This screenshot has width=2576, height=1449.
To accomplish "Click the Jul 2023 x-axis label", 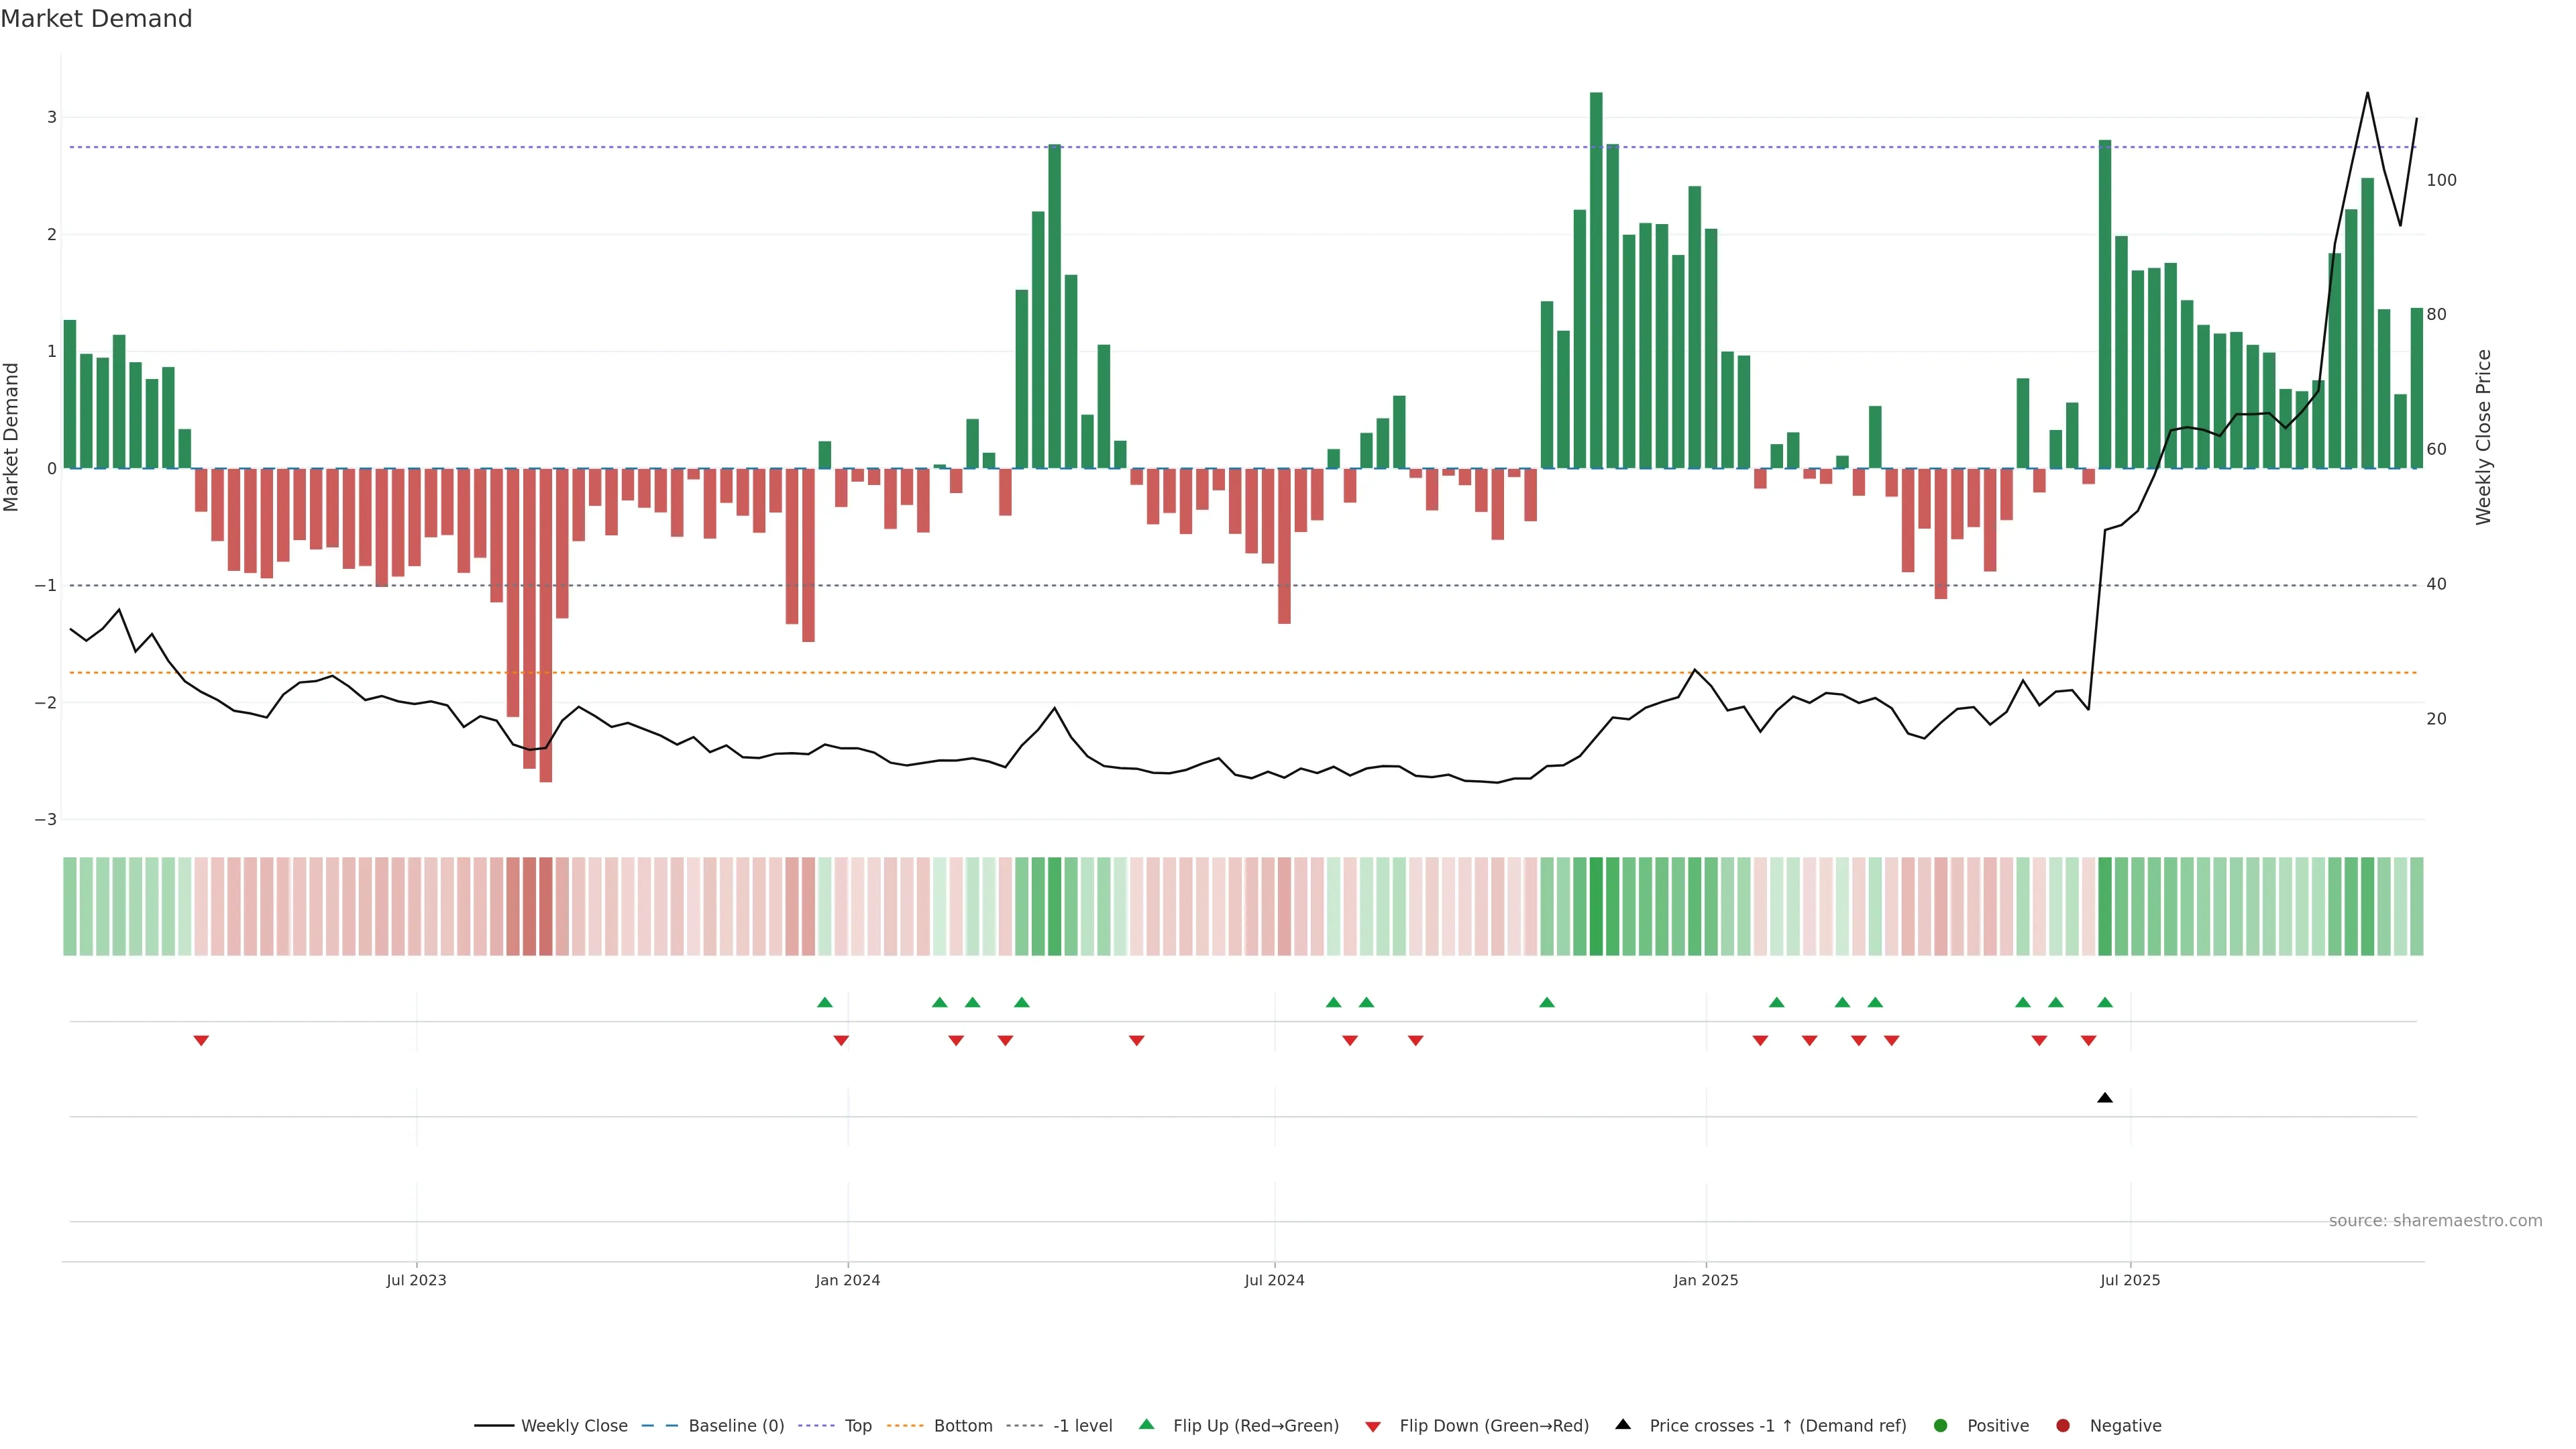I will (416, 1280).
